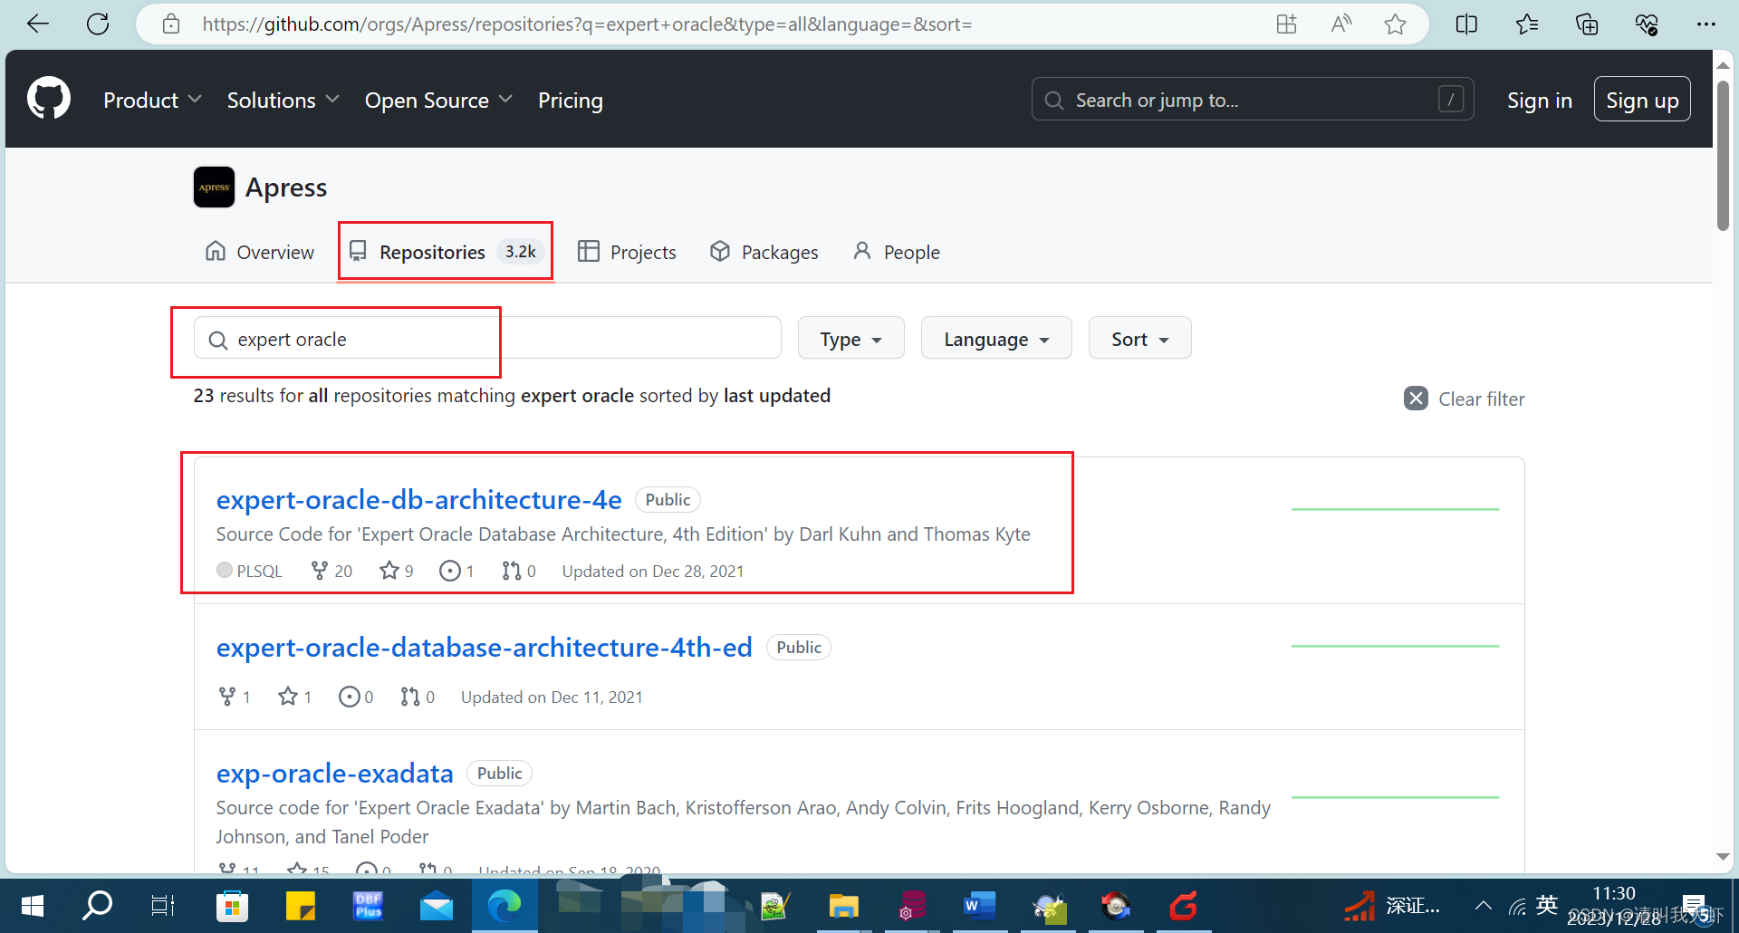
Task: Open Microsoft Store from taskbar
Action: pos(233,905)
